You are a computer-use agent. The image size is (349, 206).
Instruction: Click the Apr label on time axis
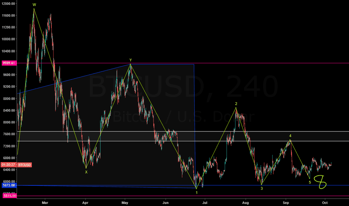pyautogui.click(x=85, y=203)
